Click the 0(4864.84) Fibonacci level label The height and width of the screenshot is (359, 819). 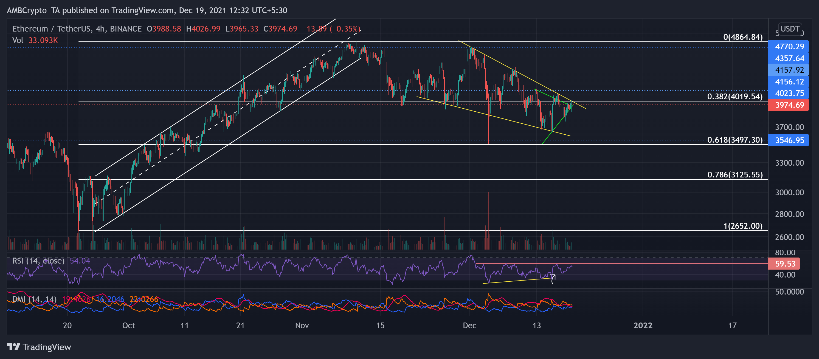(742, 37)
